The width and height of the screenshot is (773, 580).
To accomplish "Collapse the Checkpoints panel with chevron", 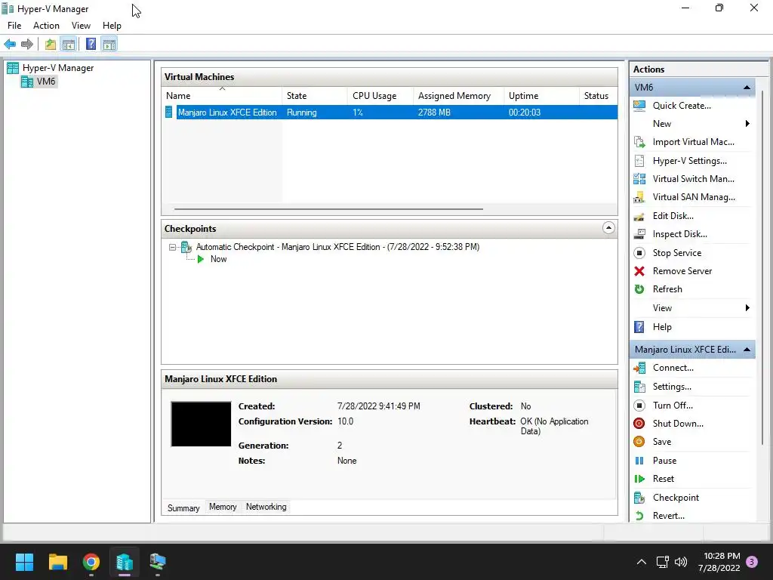I will pos(608,228).
